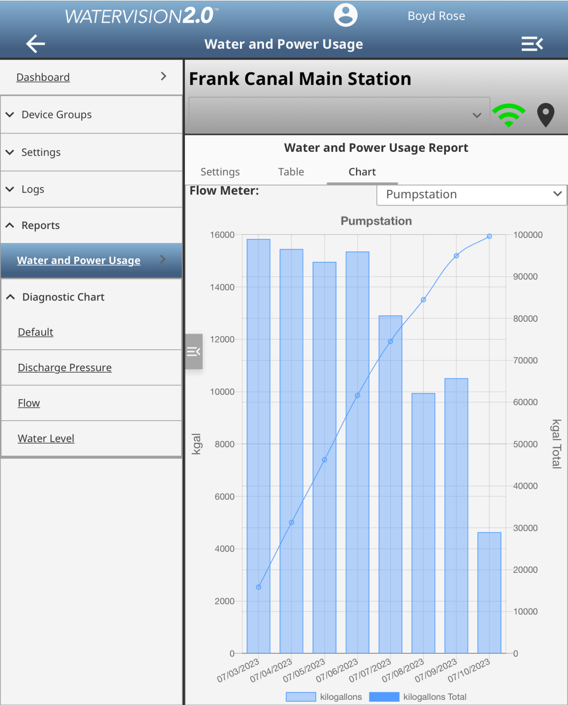Navigate to the Dashboard
Image resolution: width=568 pixels, height=705 pixels.
[43, 77]
